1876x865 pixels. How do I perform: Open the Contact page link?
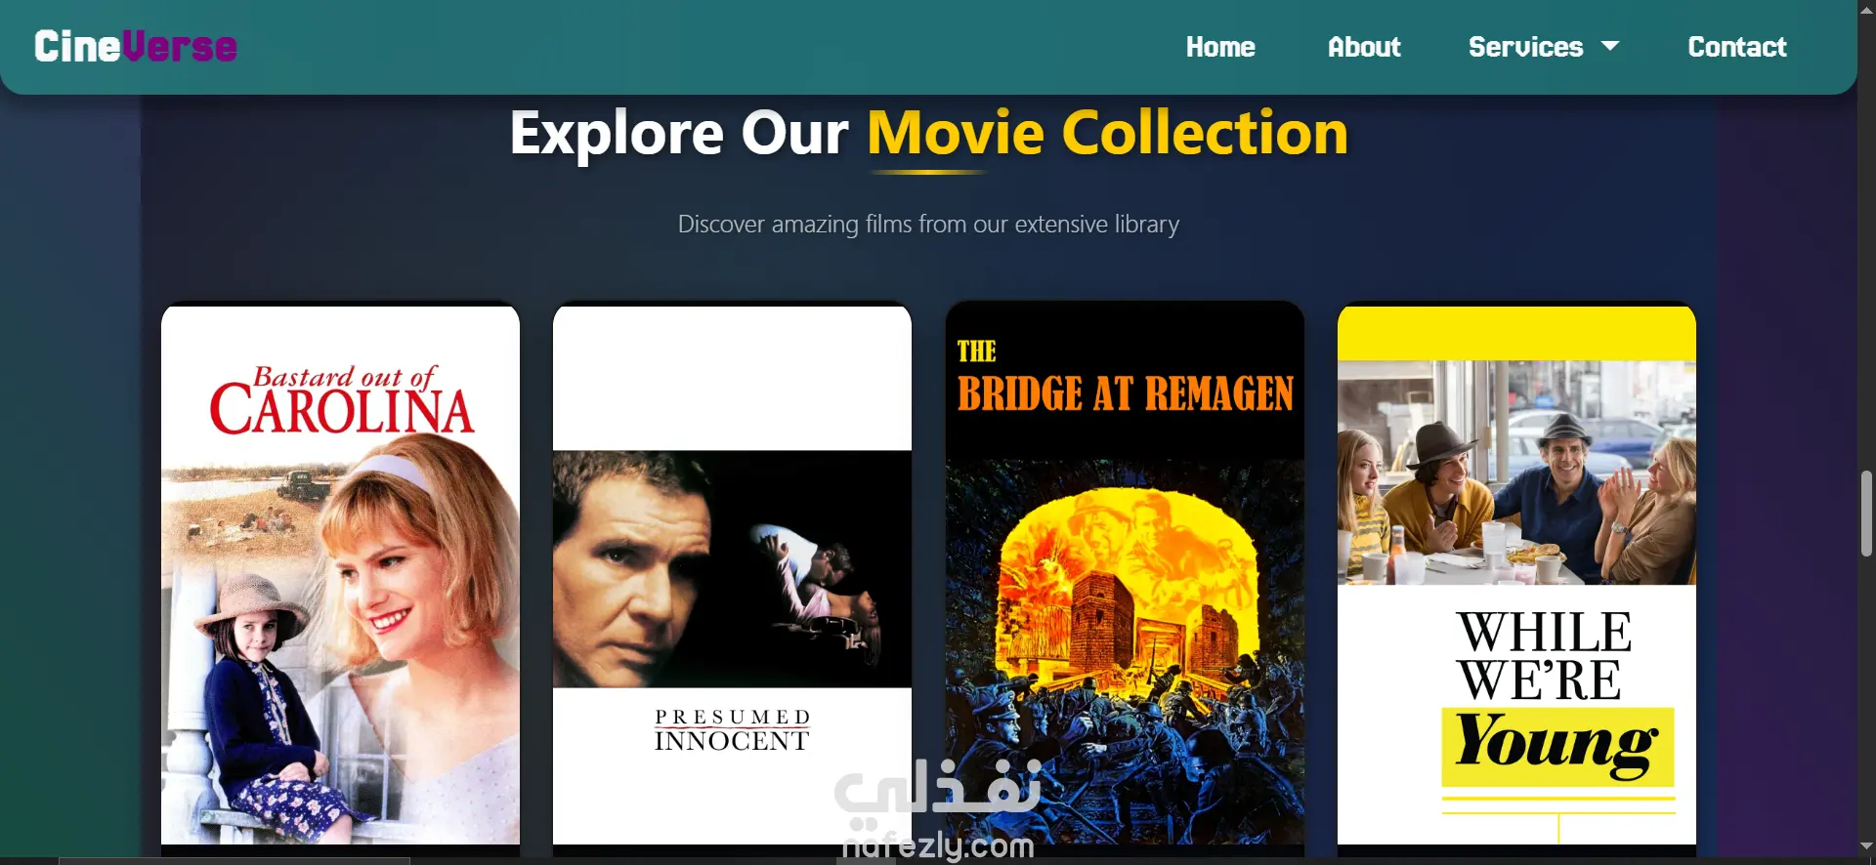(1737, 47)
